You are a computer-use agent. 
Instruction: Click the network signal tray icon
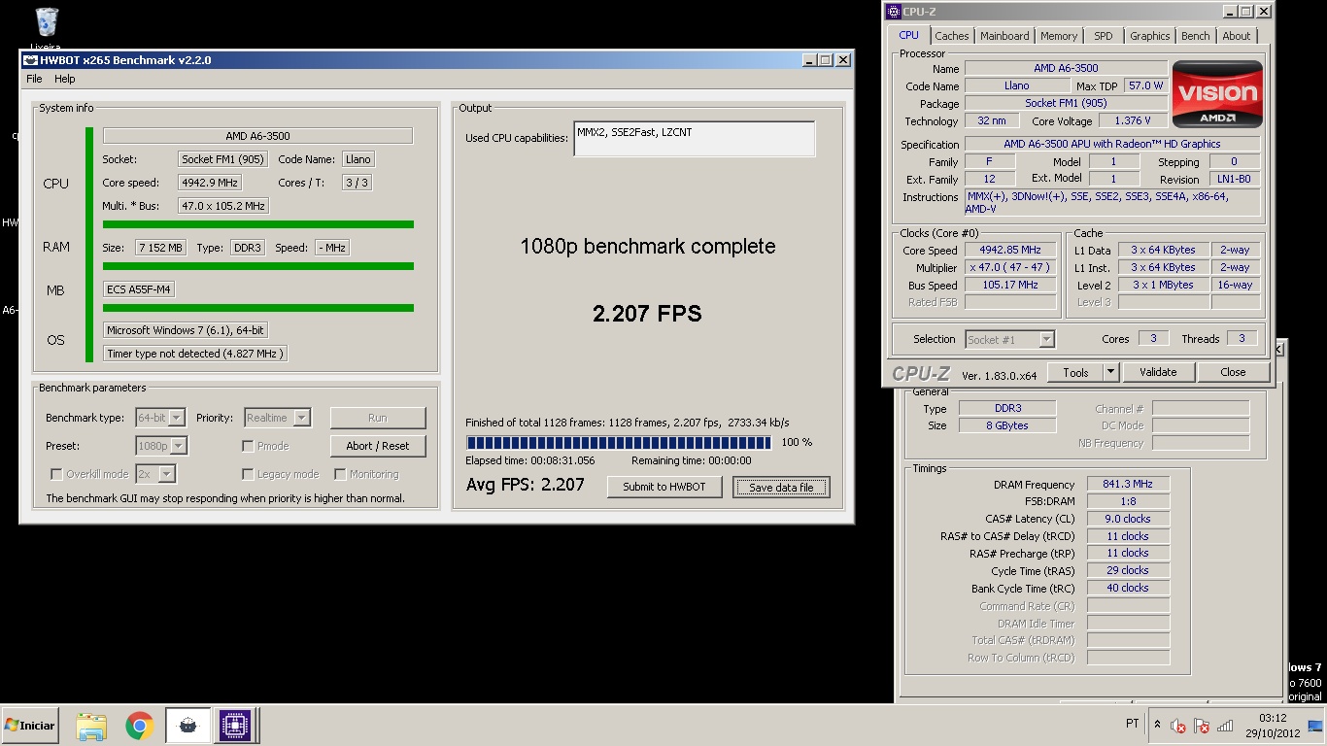(x=1225, y=726)
